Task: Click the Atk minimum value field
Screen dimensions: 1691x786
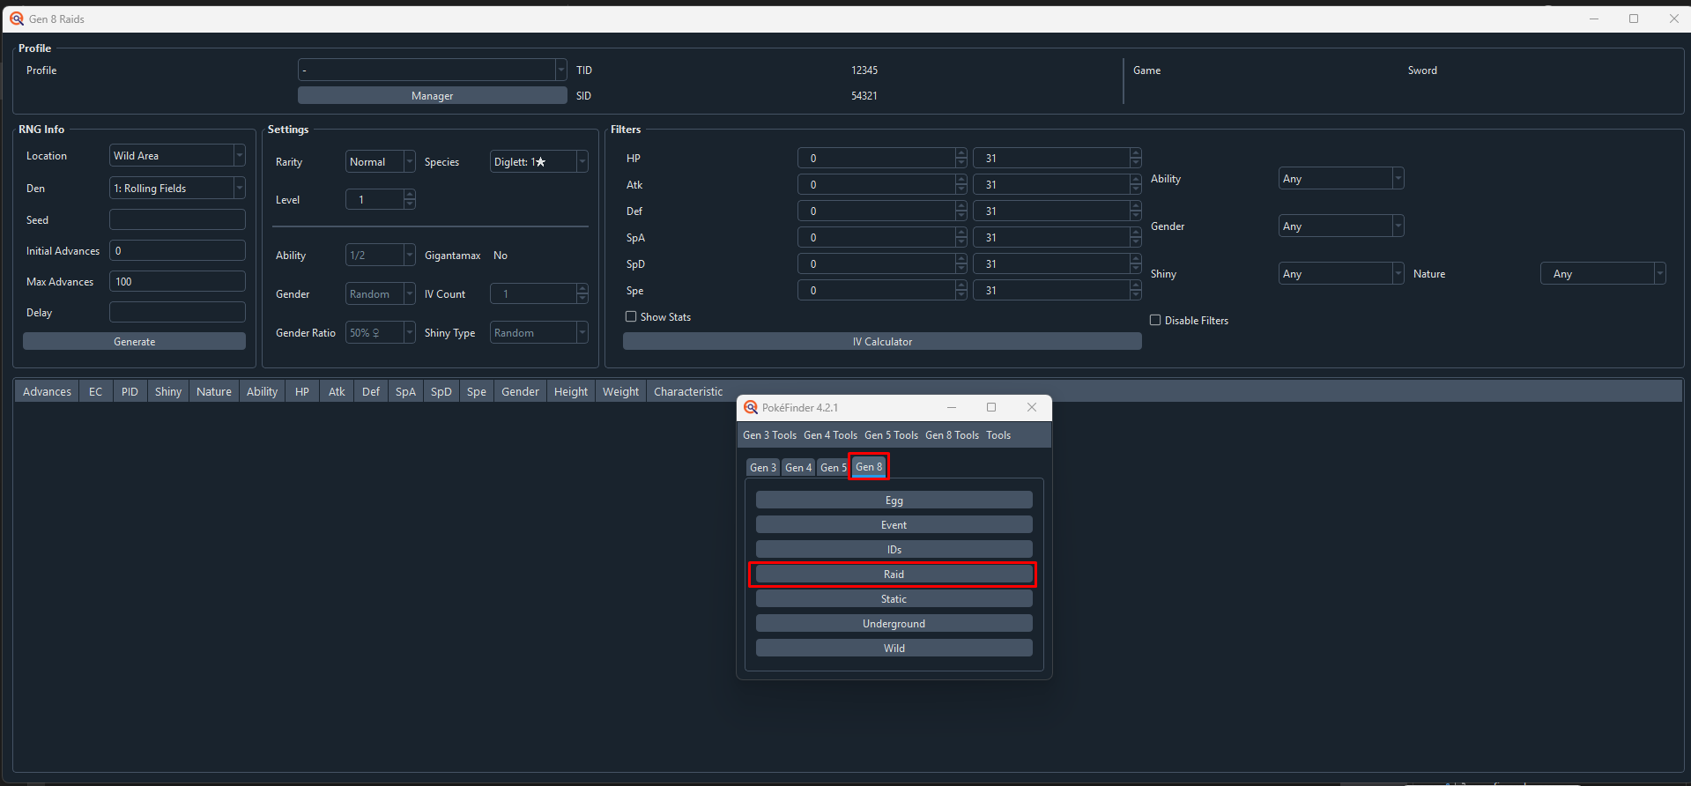Action: [x=882, y=184]
